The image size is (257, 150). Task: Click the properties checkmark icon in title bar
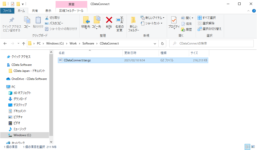point(13,4)
